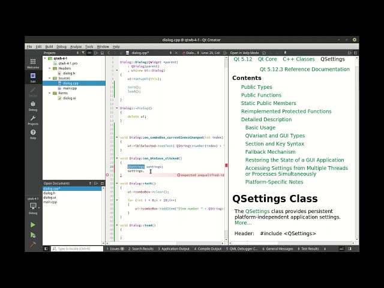The height and width of the screenshot is (288, 384).
Task: Open the kit selector monitor icon
Action: coord(32,206)
